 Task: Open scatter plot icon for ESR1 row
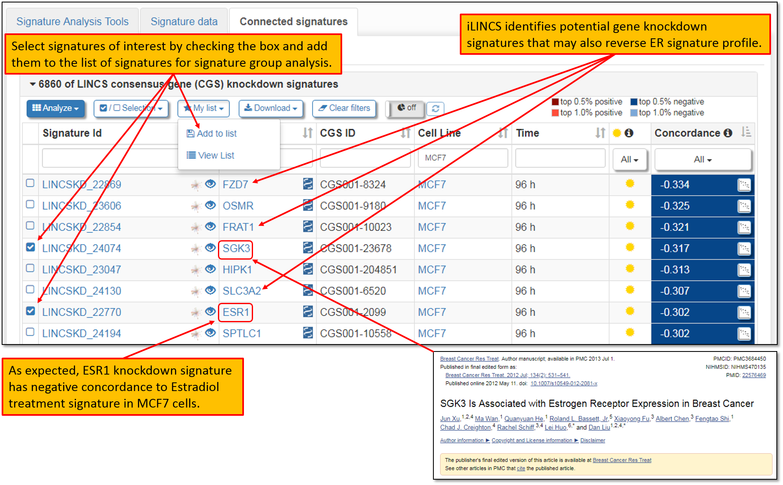[744, 313]
